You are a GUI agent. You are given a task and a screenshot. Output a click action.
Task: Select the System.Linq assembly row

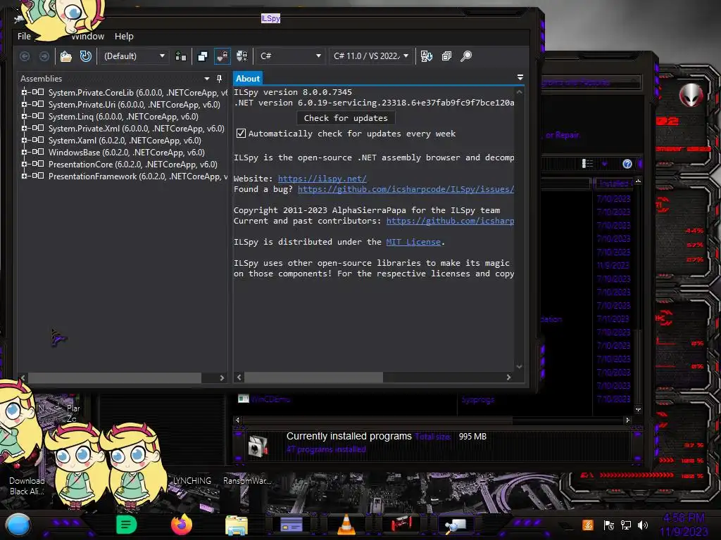point(123,117)
